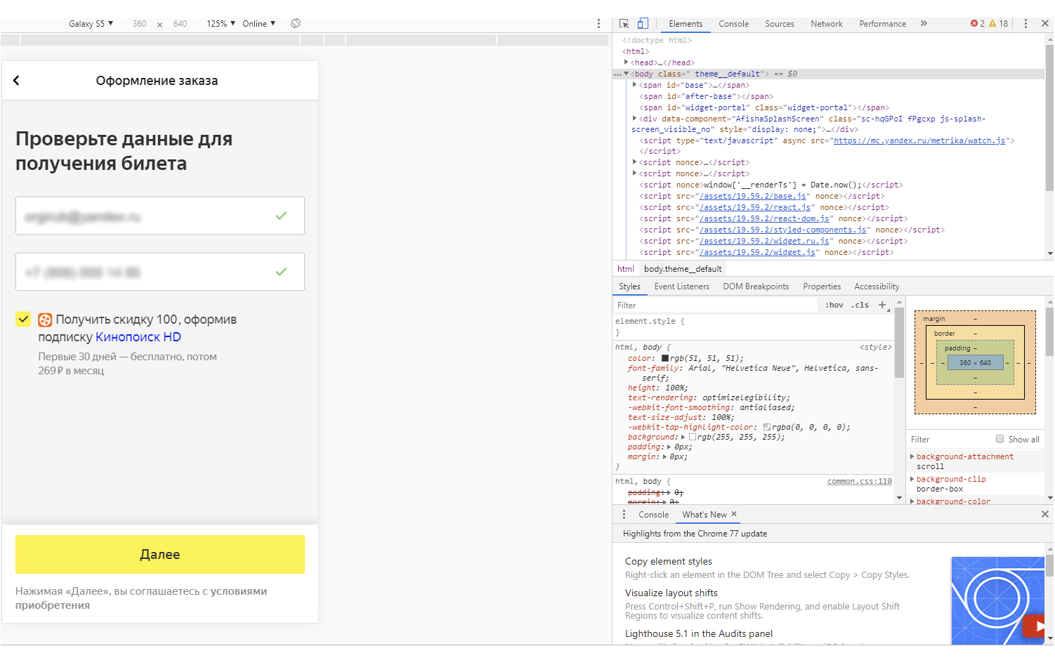Click the New Style Rule plus icon
The width and height of the screenshot is (1055, 665).
click(x=882, y=305)
